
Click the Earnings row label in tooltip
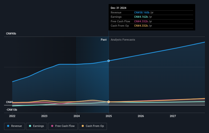tap(116, 17)
